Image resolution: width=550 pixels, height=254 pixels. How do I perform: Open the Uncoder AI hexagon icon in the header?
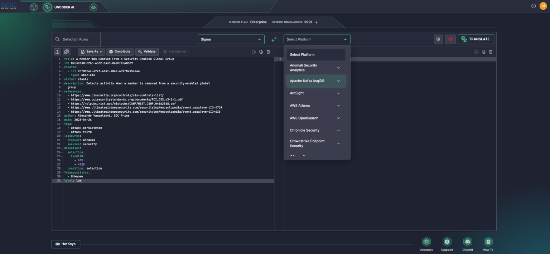tap(47, 7)
